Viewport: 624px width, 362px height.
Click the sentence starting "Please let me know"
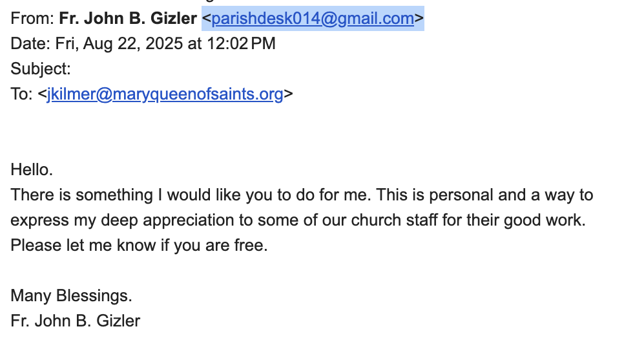click(138, 246)
